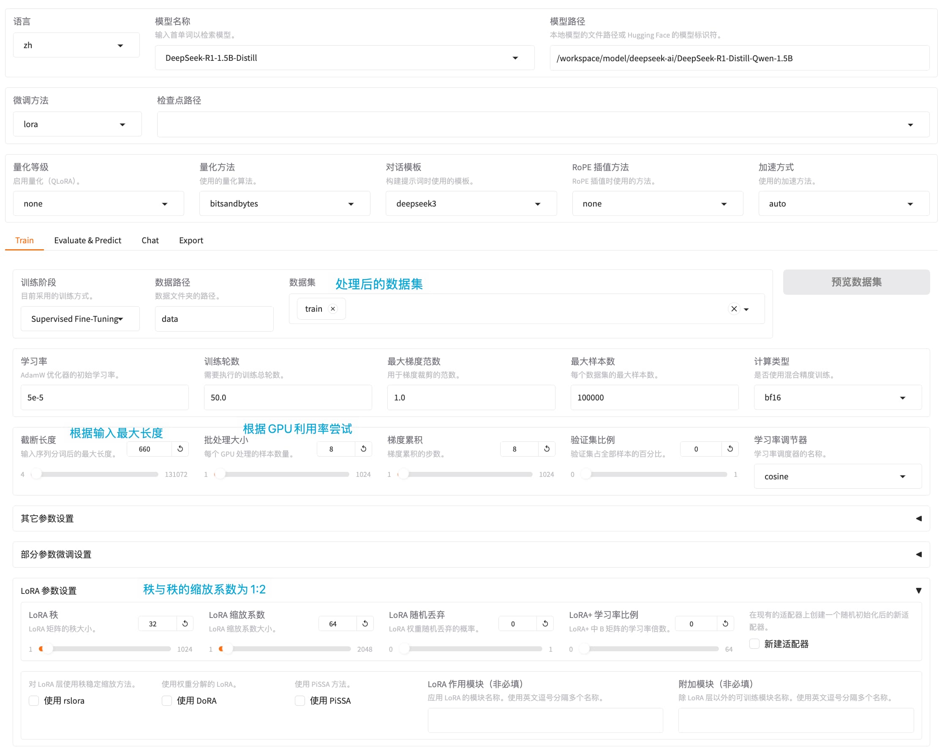Open the 学习率调节器 cosine dropdown
942x751 pixels.
point(838,476)
